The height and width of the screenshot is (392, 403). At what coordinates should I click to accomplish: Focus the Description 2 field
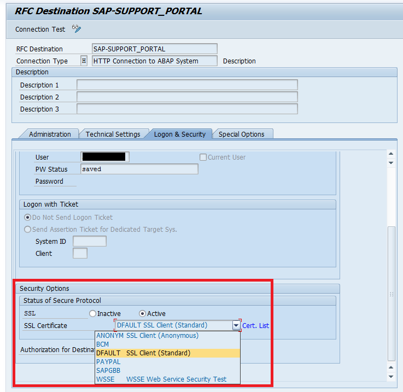[x=187, y=97]
